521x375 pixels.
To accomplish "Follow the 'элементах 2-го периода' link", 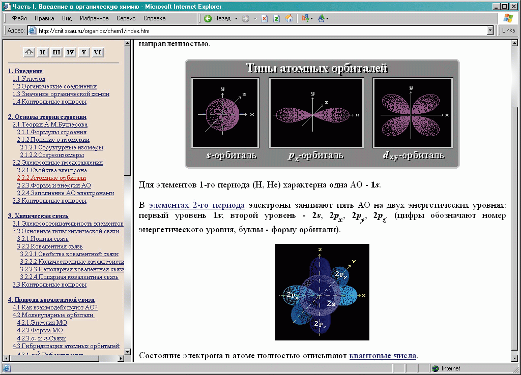I will (x=196, y=205).
